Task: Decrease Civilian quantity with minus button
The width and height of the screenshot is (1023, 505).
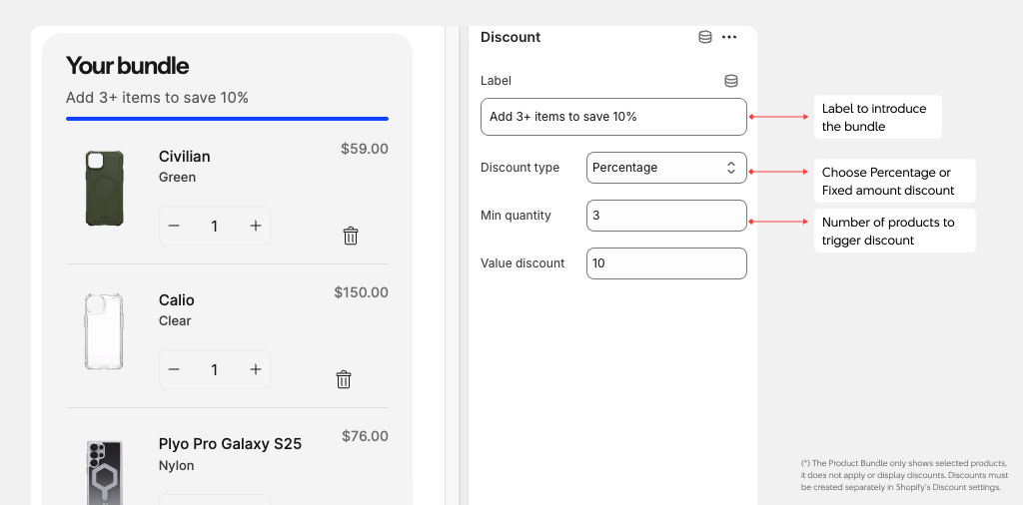Action: click(174, 227)
